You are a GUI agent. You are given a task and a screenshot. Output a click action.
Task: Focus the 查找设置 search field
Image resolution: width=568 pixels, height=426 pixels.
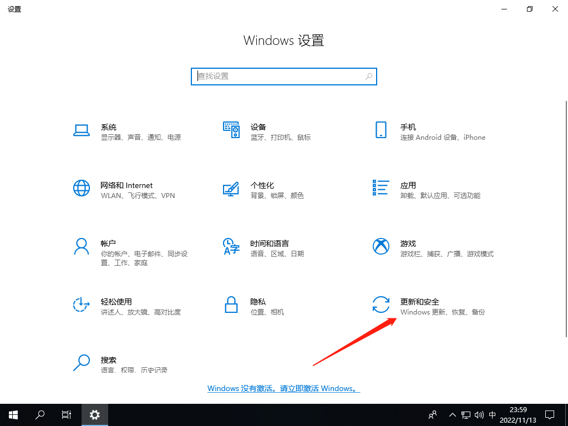284,77
